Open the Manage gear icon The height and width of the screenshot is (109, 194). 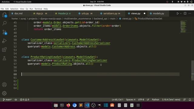point(4,93)
